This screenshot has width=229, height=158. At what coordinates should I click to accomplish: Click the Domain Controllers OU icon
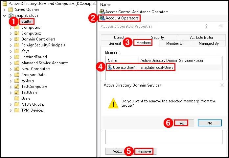point(17,39)
